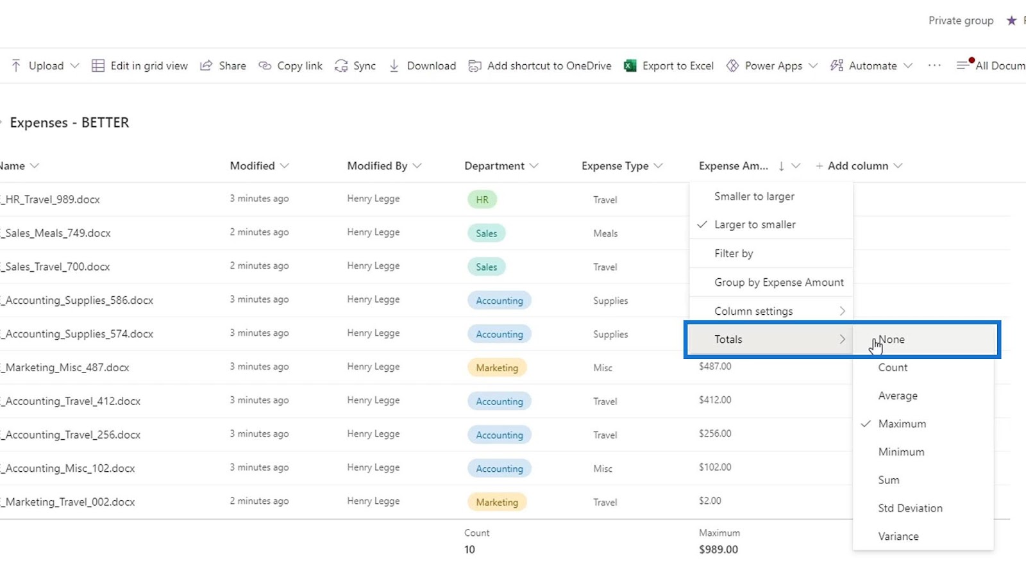This screenshot has width=1026, height=577.
Task: Select the checked Maximum option
Action: (923, 424)
